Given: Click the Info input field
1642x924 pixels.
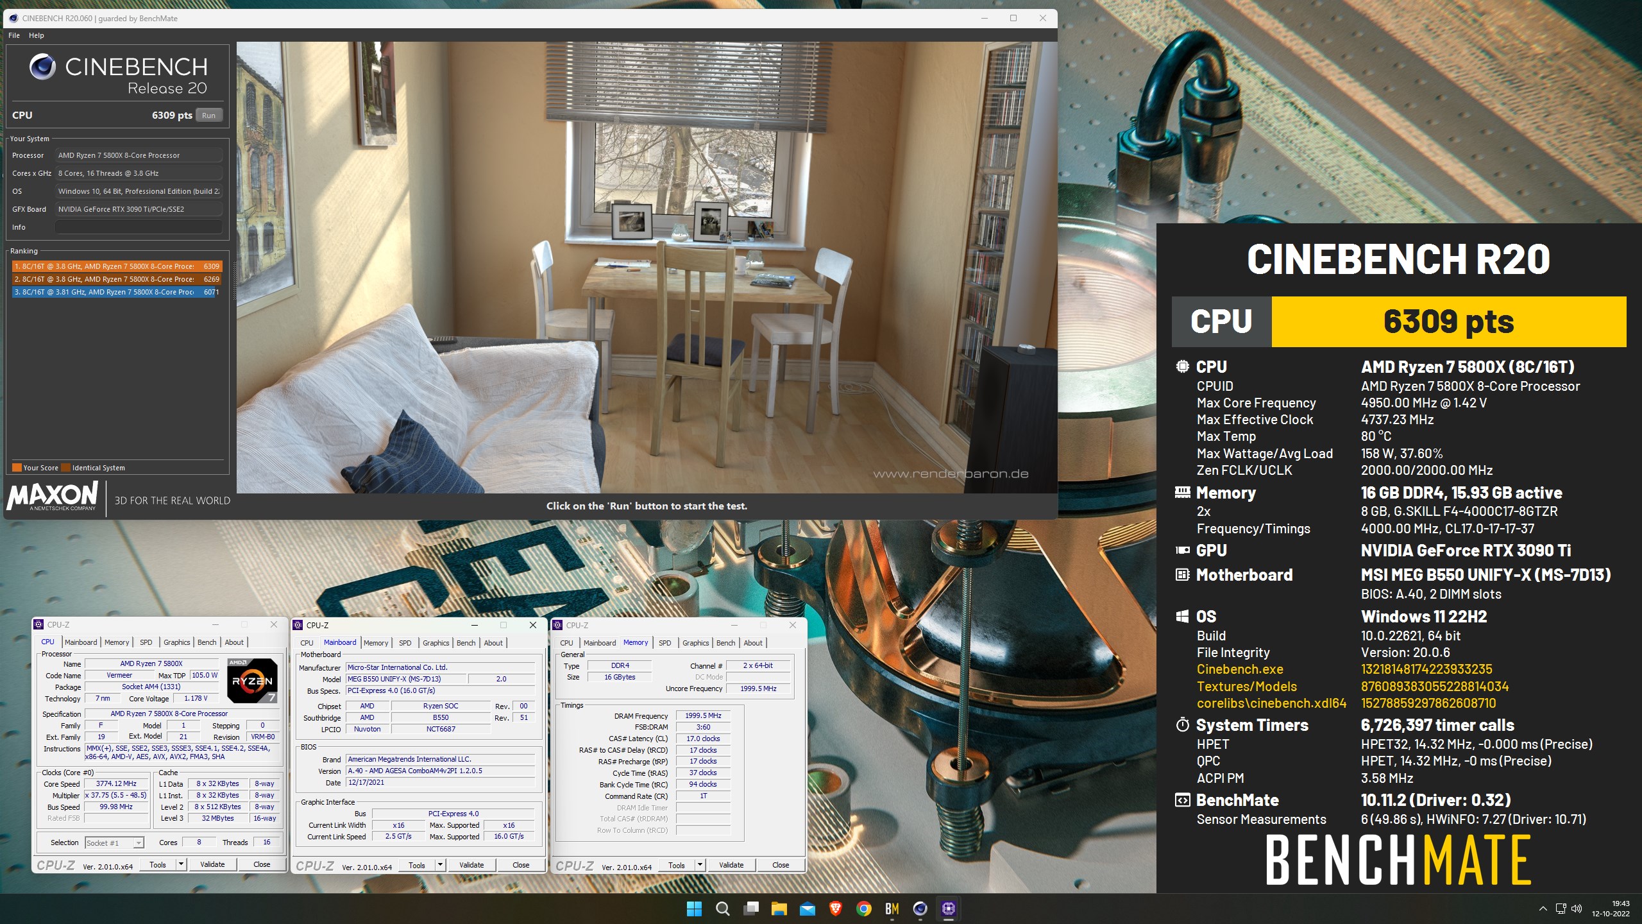Looking at the screenshot, I should pyautogui.click(x=139, y=227).
